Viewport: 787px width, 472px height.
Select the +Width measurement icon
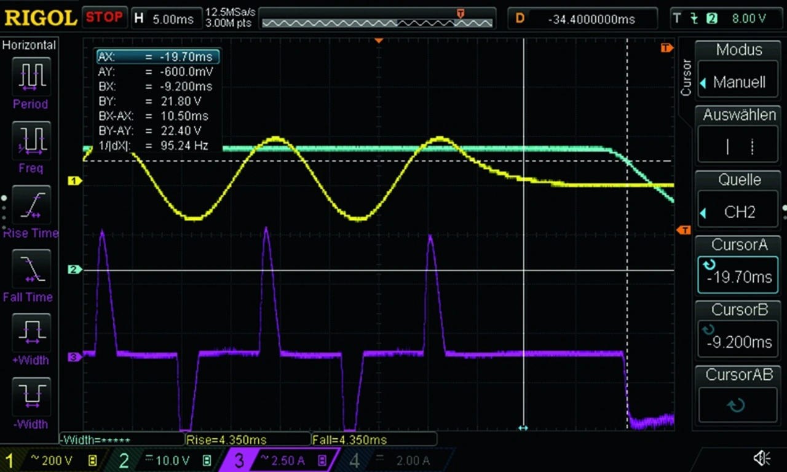(x=30, y=332)
